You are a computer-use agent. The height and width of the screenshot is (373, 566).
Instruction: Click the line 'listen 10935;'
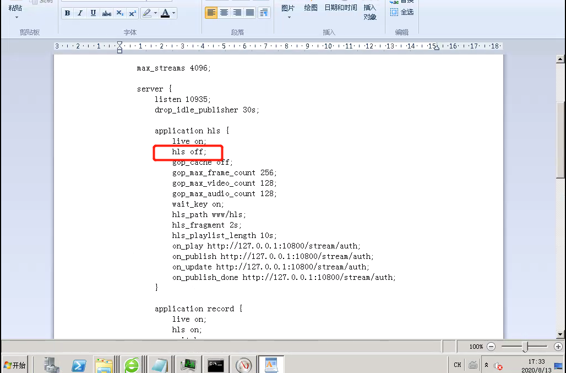183,99
